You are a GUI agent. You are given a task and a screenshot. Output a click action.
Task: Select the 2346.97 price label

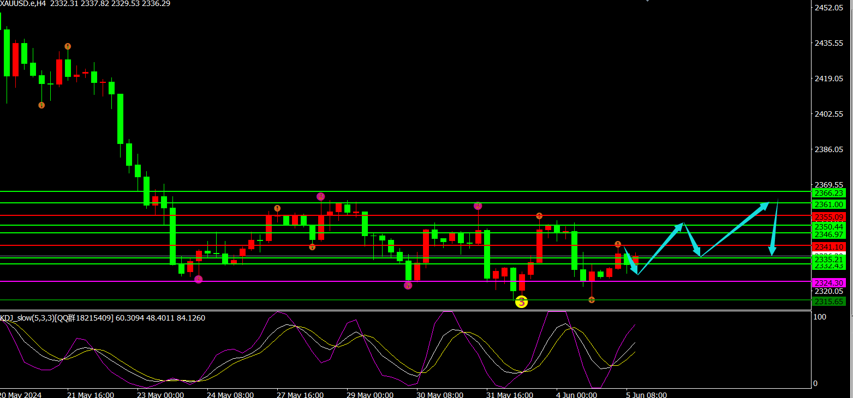[829, 234]
